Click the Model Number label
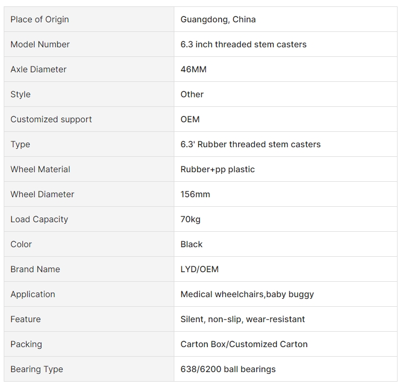The width and height of the screenshot is (405, 387). point(40,45)
